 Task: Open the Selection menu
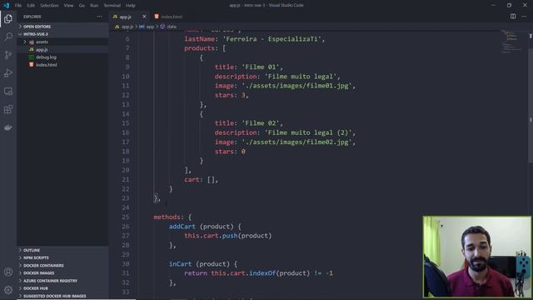coord(49,6)
